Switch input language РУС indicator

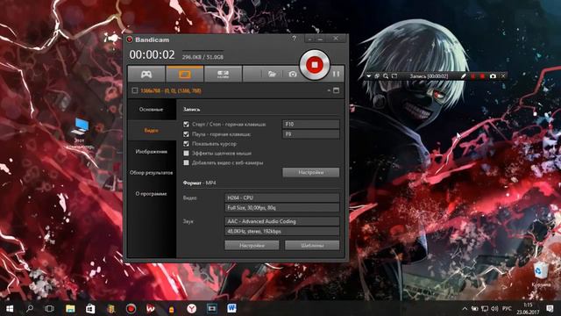(x=507, y=308)
